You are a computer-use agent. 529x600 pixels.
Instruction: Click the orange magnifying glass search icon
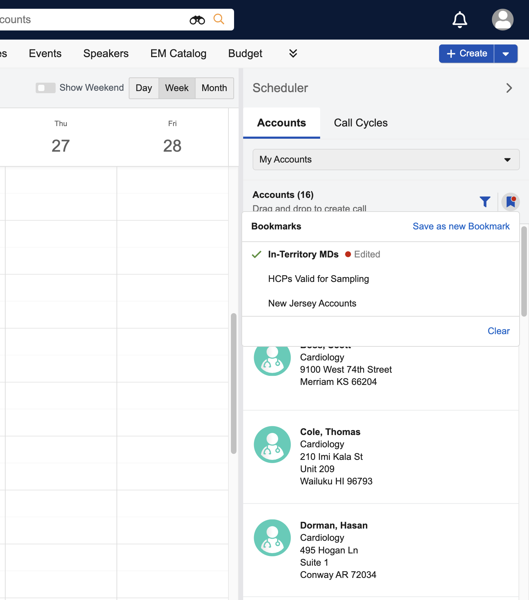pyautogui.click(x=219, y=19)
